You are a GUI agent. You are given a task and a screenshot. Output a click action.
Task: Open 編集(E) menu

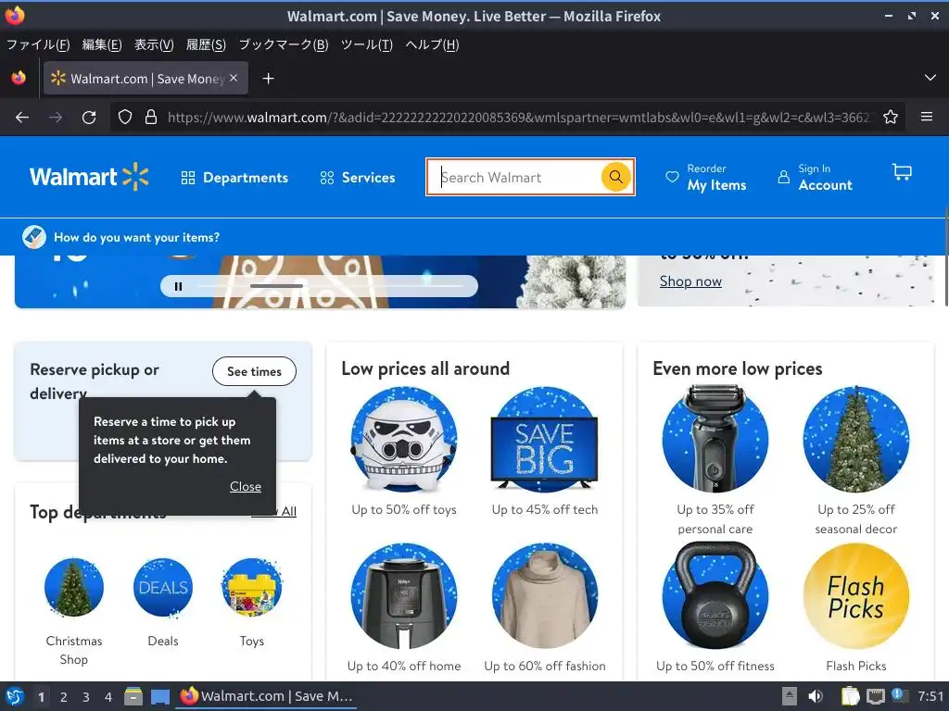coord(102,44)
